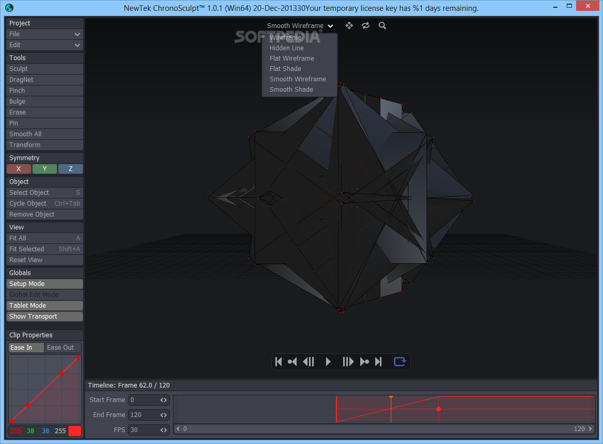Click the pan view cross-arrows icon

[349, 25]
